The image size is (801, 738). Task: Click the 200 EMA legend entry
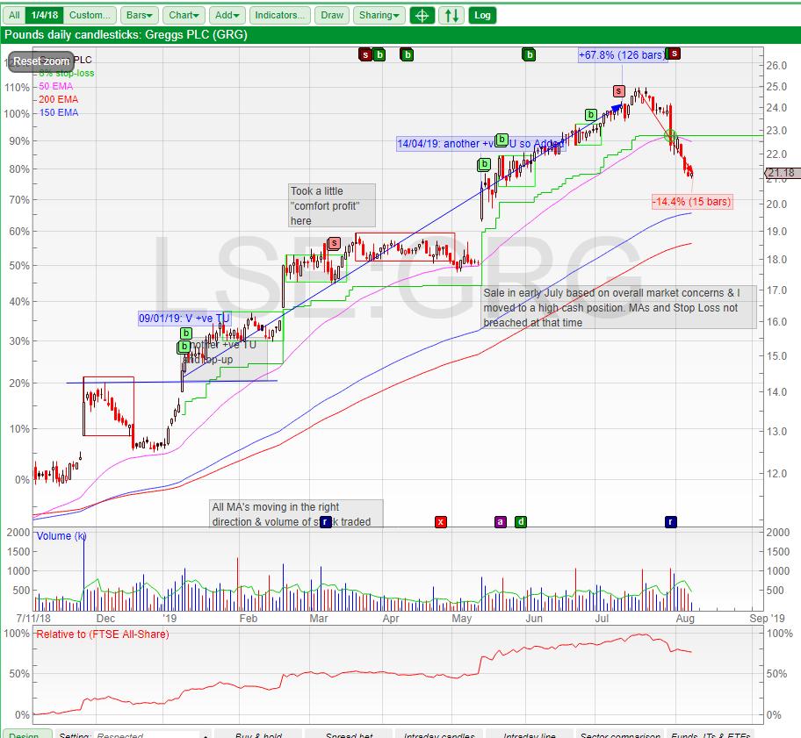click(58, 99)
